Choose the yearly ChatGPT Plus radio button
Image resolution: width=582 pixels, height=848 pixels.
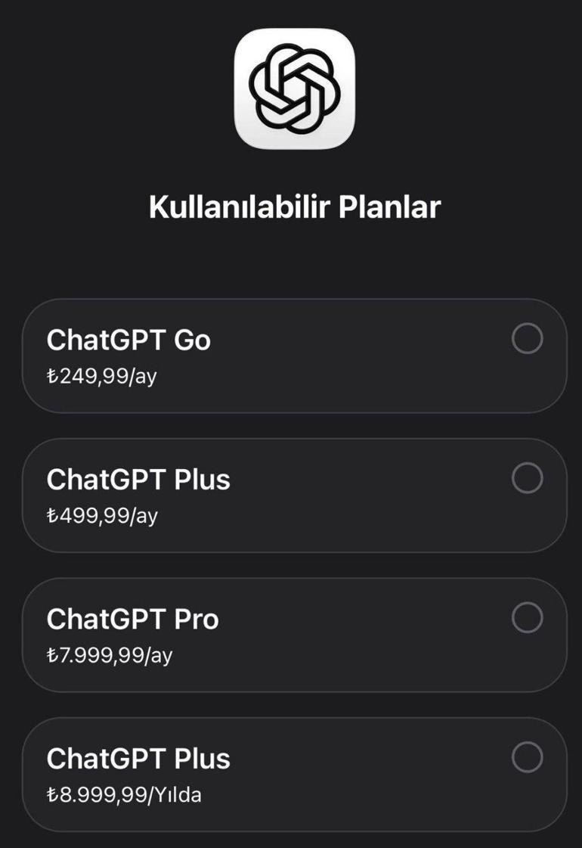(527, 757)
